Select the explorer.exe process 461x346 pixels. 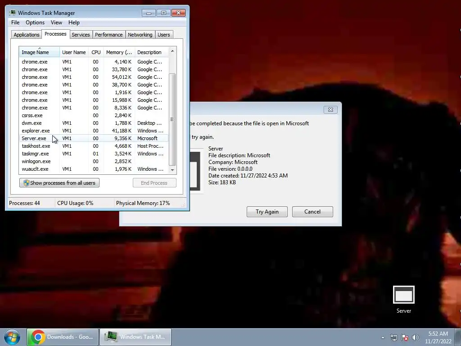coord(94,131)
